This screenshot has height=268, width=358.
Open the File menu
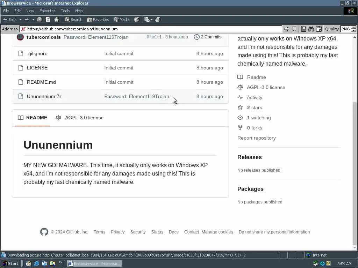[x=6, y=11]
